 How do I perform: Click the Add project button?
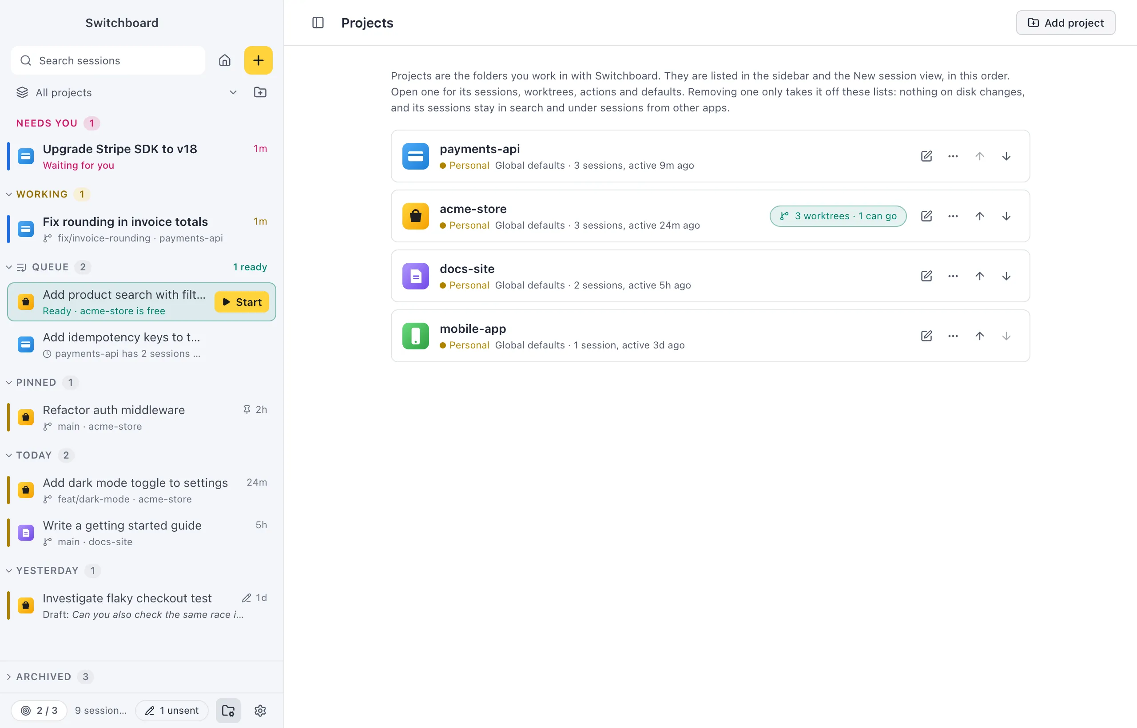pos(1065,23)
